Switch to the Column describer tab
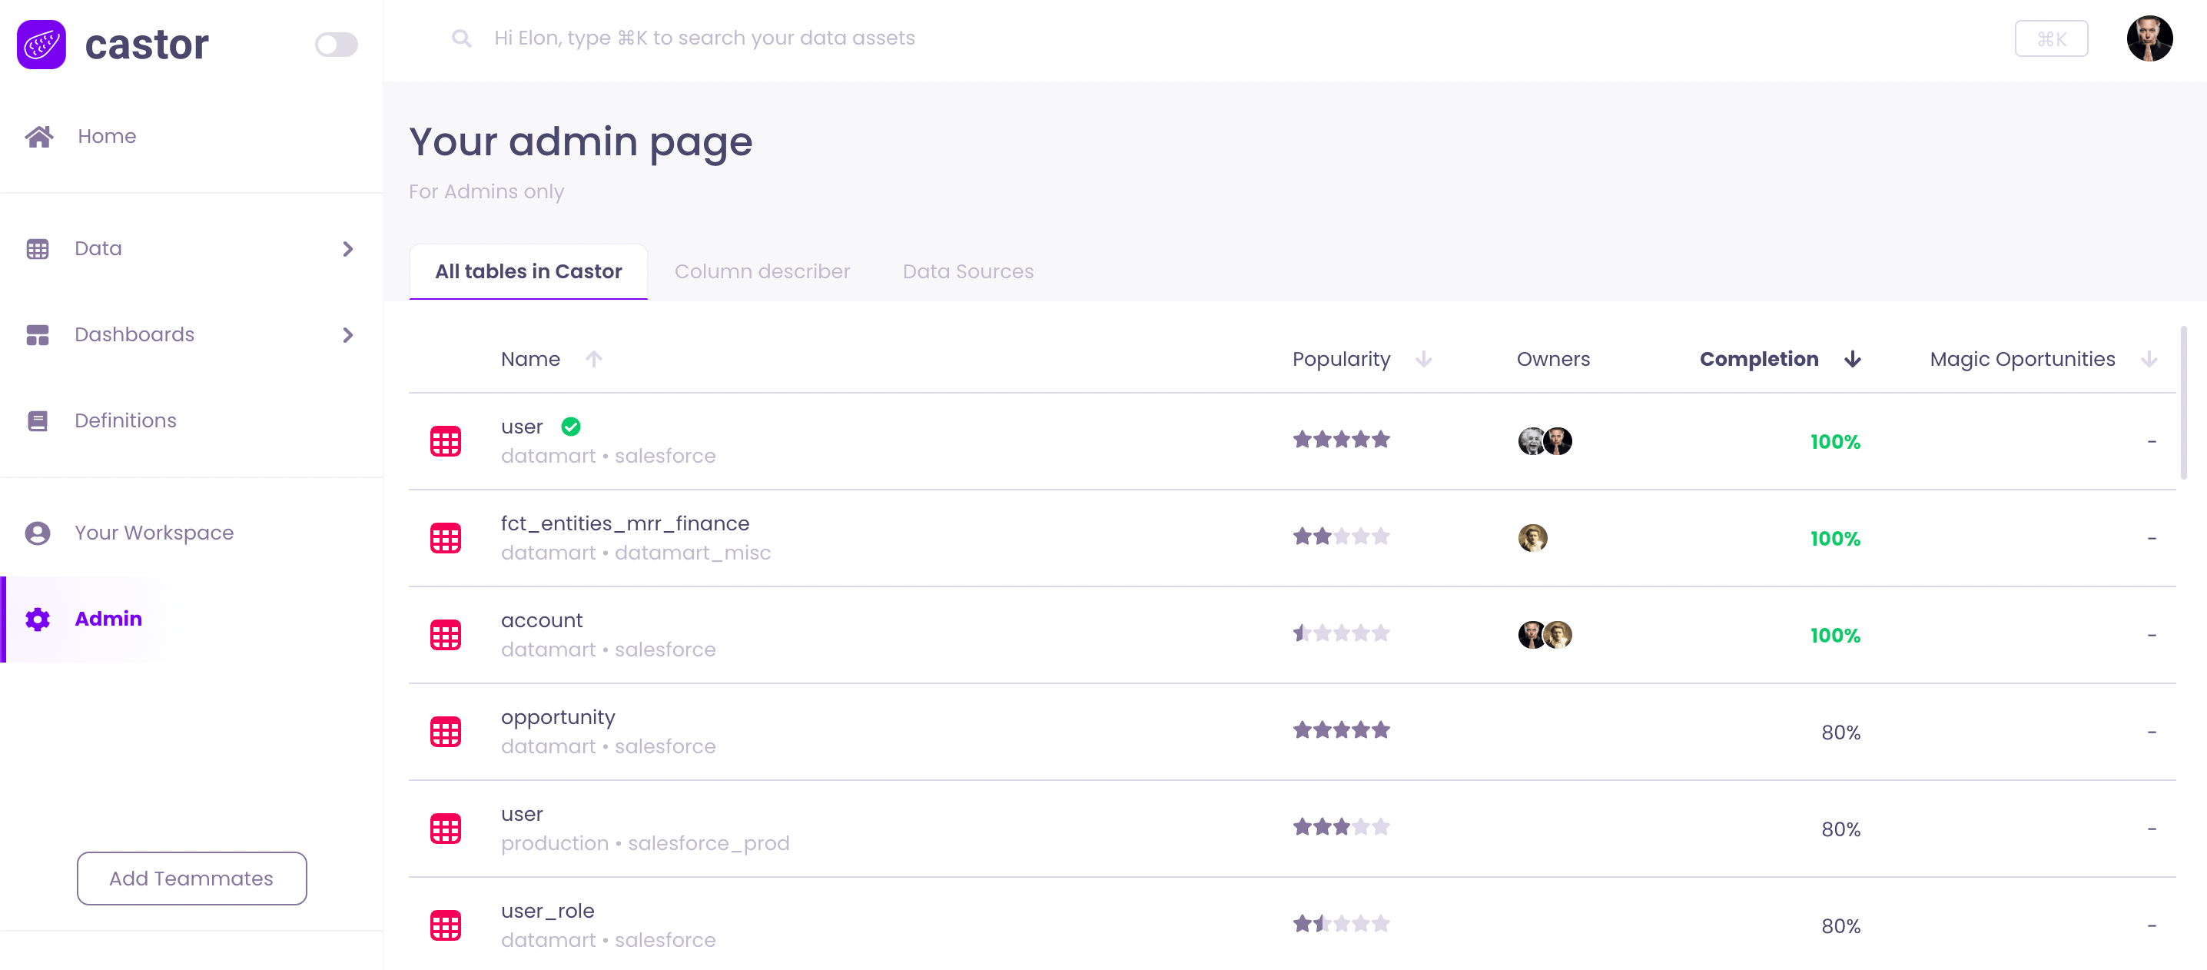Image resolution: width=2207 pixels, height=970 pixels. click(x=762, y=271)
